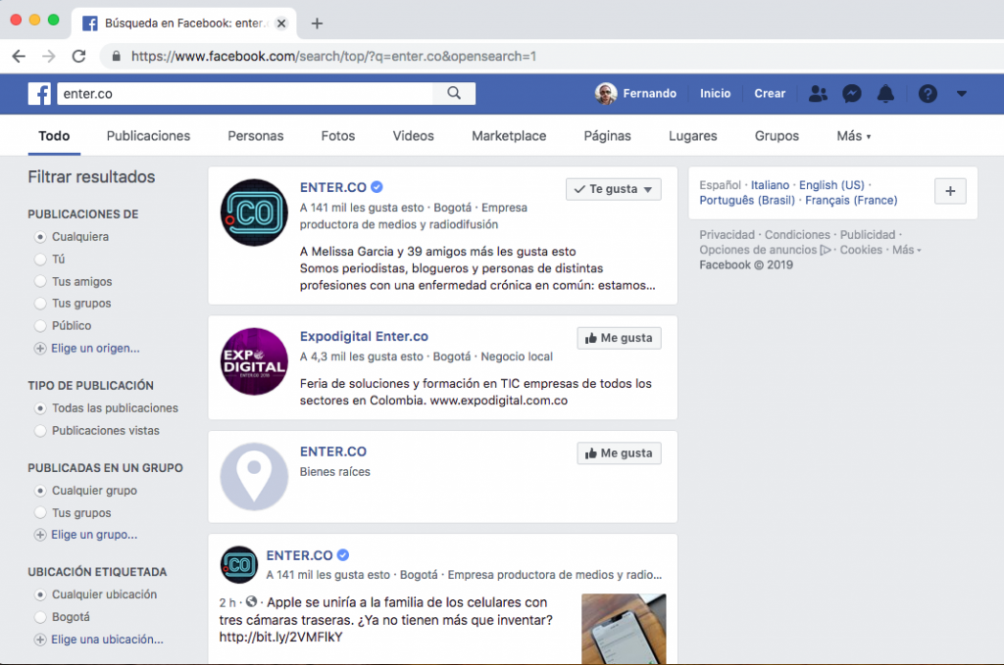Viewport: 1004px width, 665px height.
Task: Expand Elige una ubicación option
Action: click(x=107, y=640)
